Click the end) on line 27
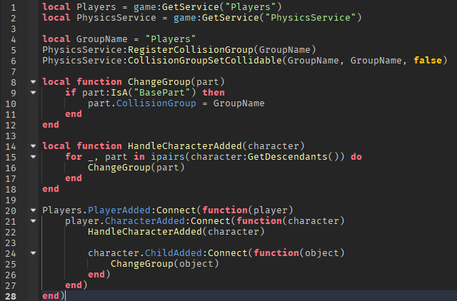The image size is (457, 301). 76,285
